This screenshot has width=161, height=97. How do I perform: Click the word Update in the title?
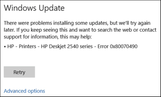52,8
